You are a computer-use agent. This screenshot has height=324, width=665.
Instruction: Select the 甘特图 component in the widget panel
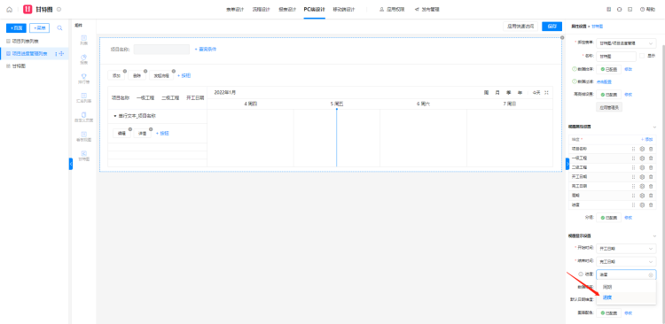tap(84, 156)
